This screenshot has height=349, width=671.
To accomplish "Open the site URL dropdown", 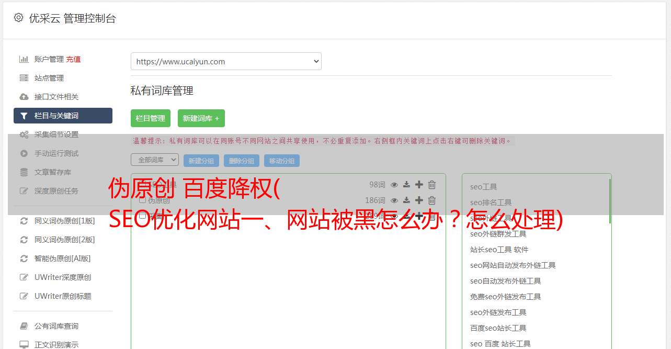I will [226, 61].
